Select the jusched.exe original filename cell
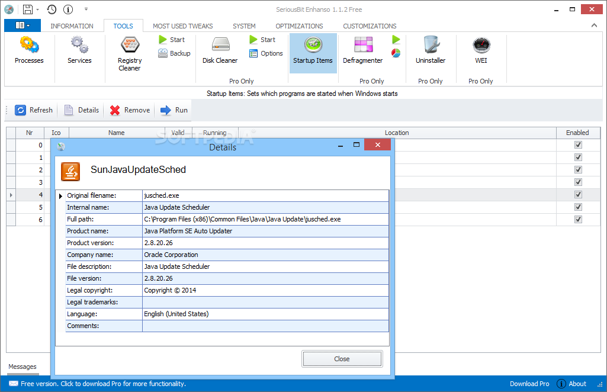The height and width of the screenshot is (392, 607). (x=265, y=195)
